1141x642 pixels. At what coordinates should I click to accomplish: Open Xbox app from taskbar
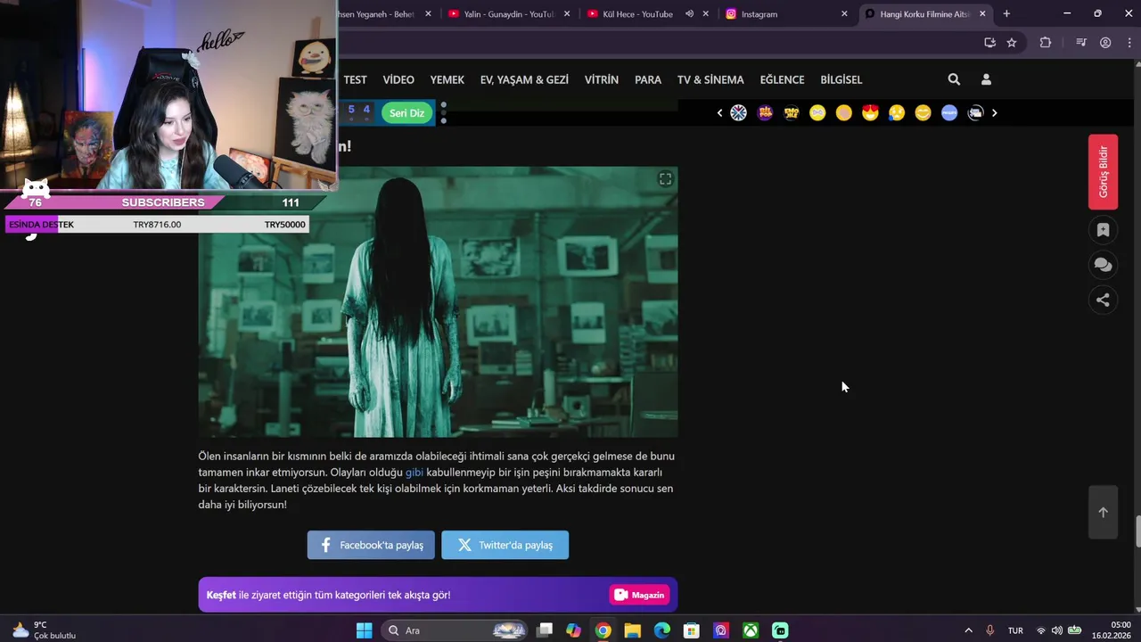pos(751,630)
